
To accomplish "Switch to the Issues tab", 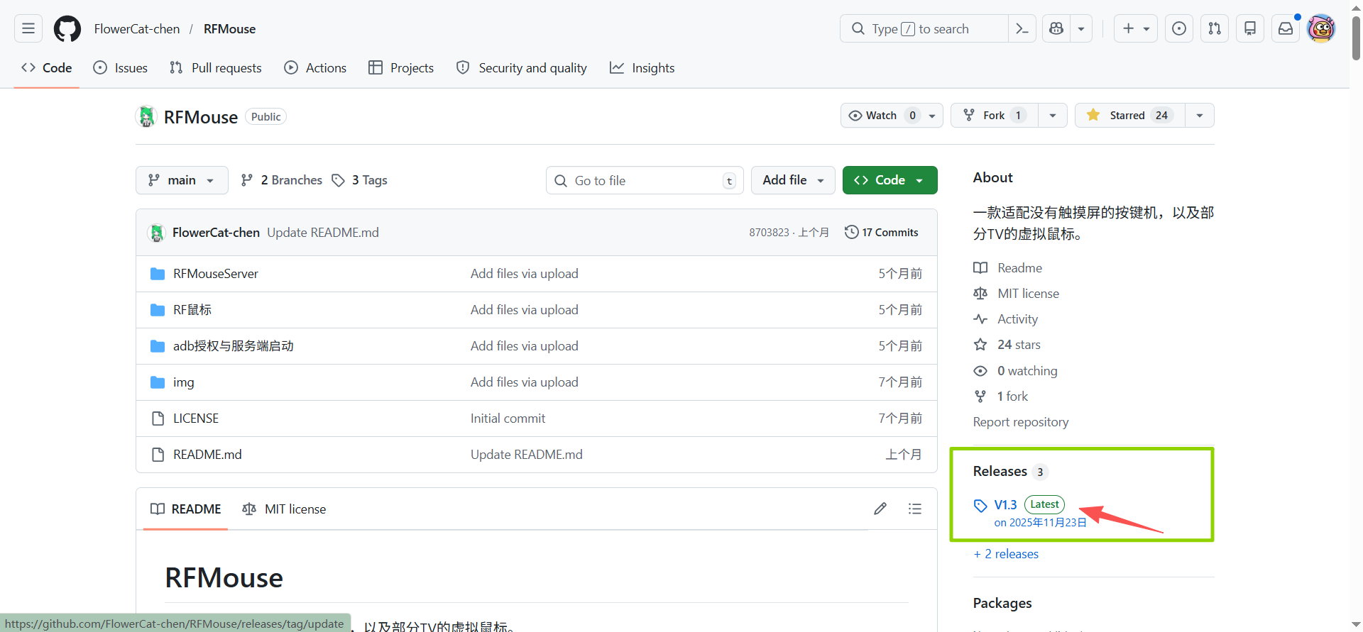I will click(x=121, y=68).
